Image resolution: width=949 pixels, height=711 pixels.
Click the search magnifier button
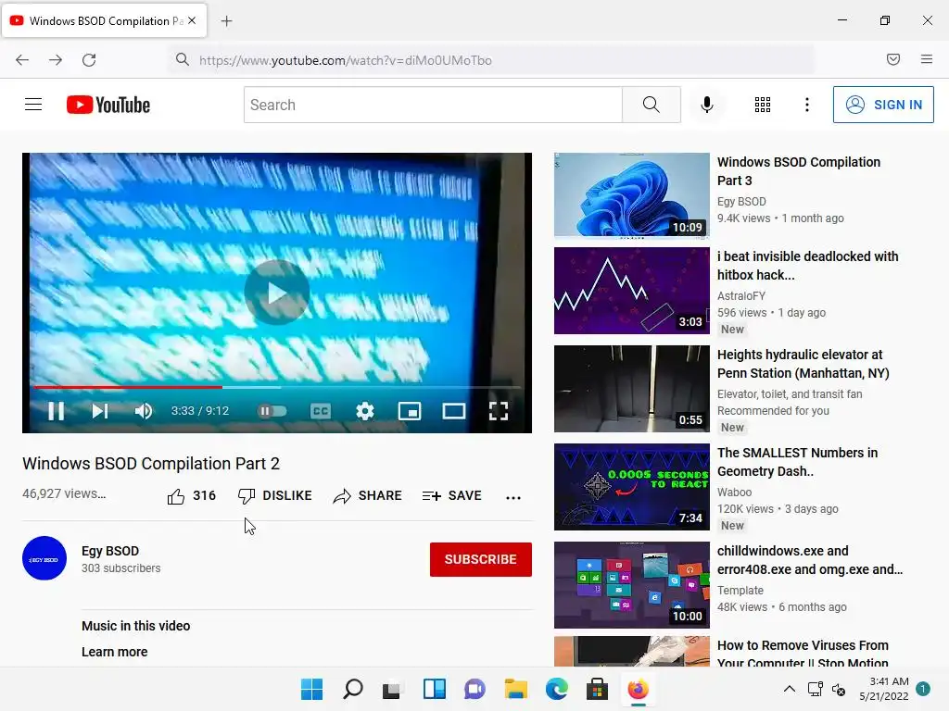(652, 105)
